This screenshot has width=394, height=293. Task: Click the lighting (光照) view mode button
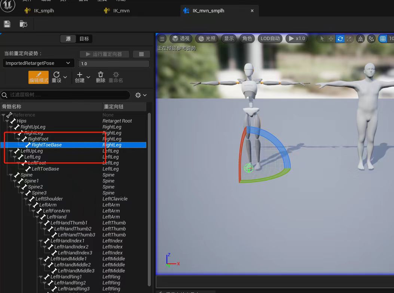207,39
